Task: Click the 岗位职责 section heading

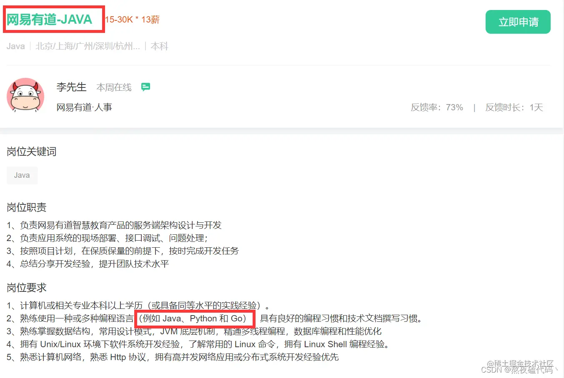Action: click(27, 207)
